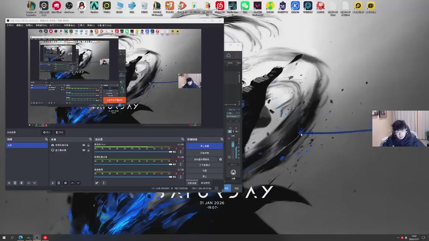Open the NetEase Cloud Music desktop shortcut
The image size is (429, 241).
click(x=220, y=7)
